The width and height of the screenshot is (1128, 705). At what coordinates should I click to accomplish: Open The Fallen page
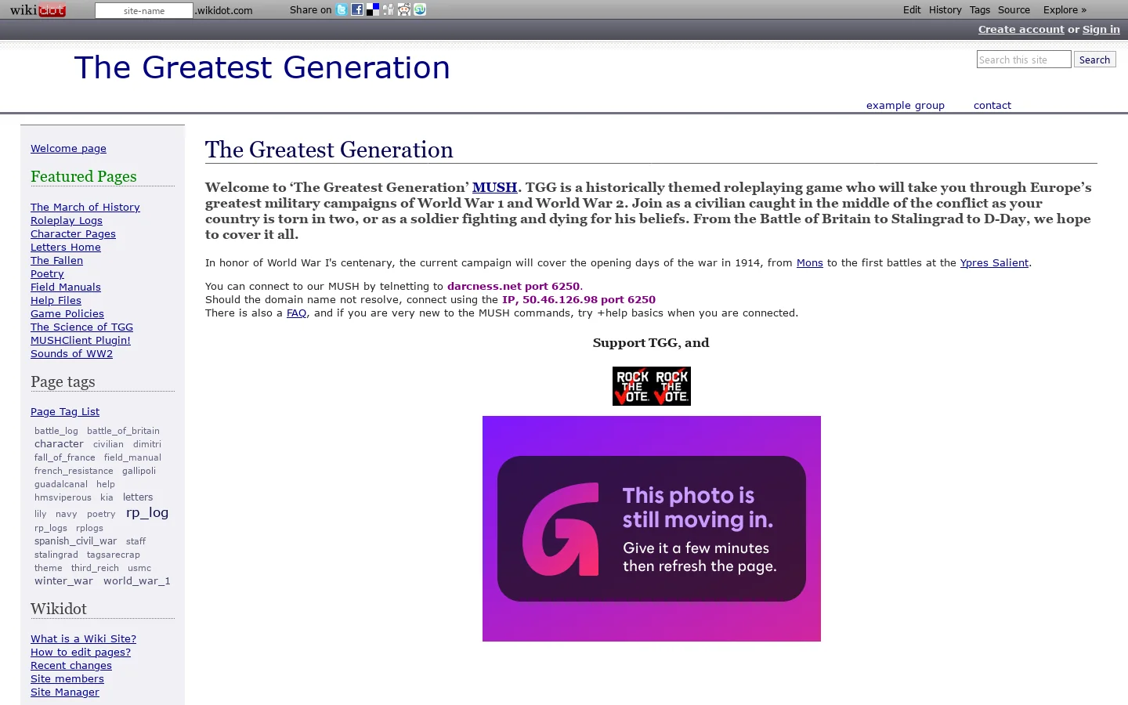pyautogui.click(x=56, y=261)
